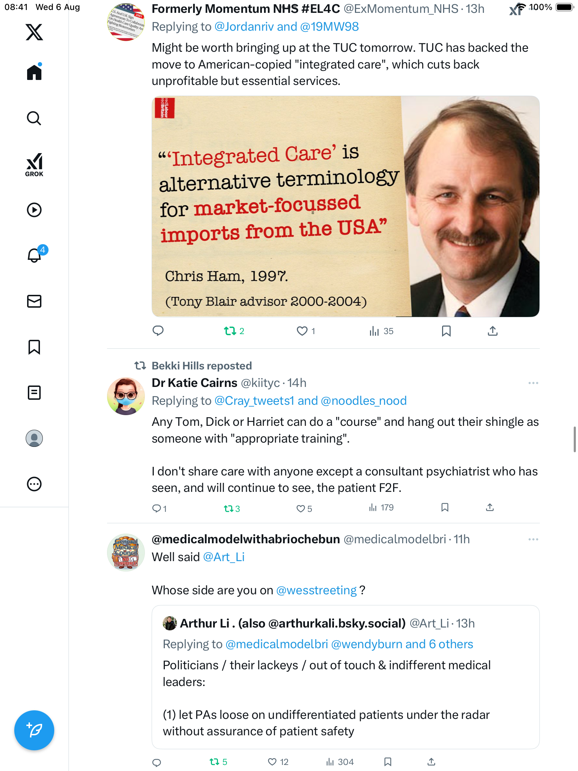Open the Chris Ham quote image
Viewport: 578px width, 771px height.
point(345,206)
